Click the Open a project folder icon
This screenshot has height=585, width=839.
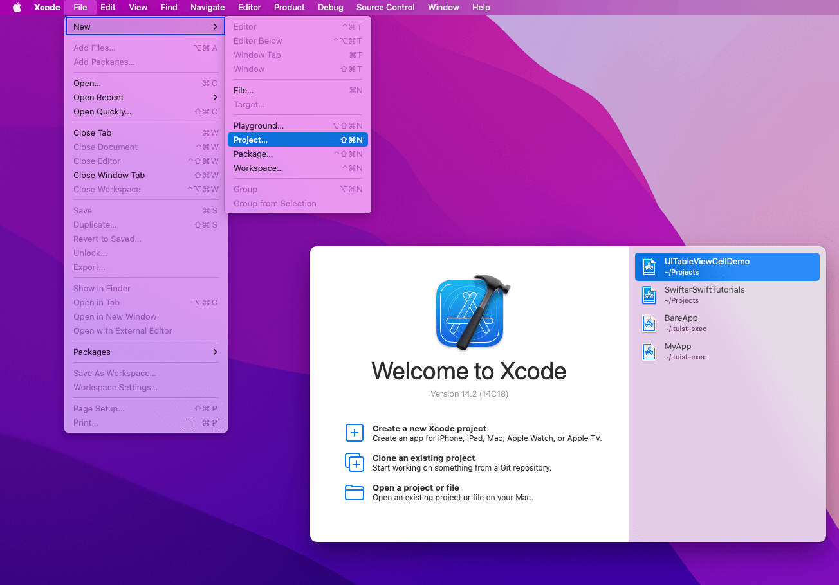(x=355, y=492)
